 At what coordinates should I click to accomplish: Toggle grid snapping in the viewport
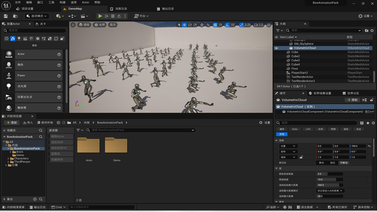pyautogui.click(x=215, y=25)
